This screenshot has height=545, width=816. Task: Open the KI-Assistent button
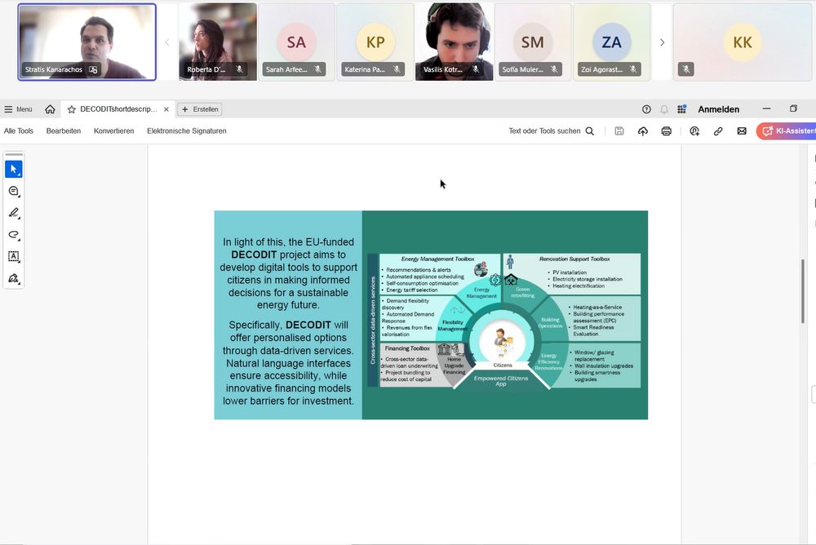(x=787, y=131)
